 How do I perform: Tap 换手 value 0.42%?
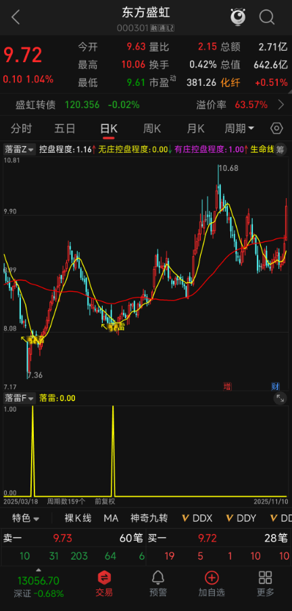tap(203, 65)
